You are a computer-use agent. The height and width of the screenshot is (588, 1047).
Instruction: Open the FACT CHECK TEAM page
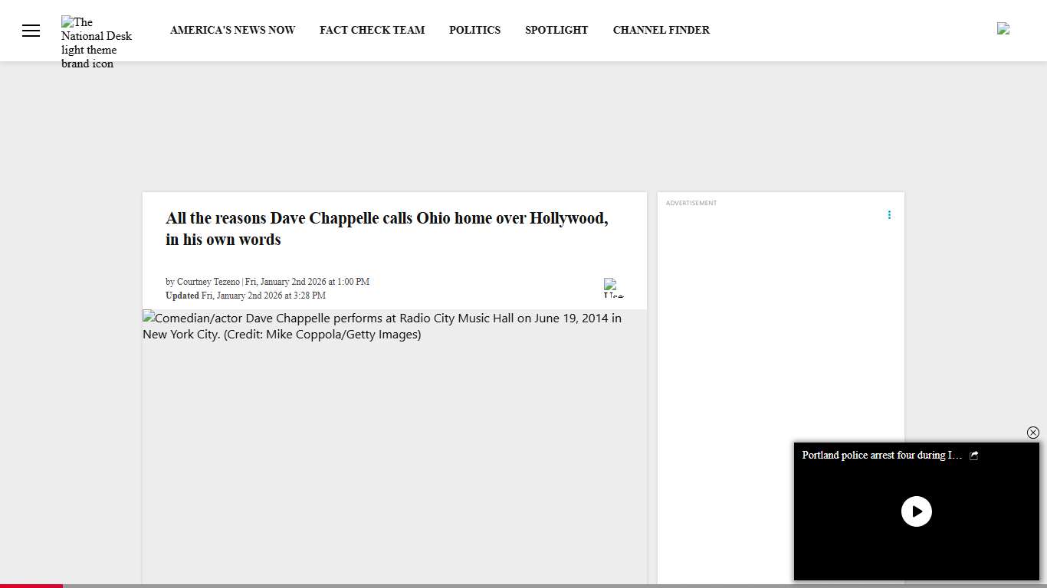click(373, 30)
